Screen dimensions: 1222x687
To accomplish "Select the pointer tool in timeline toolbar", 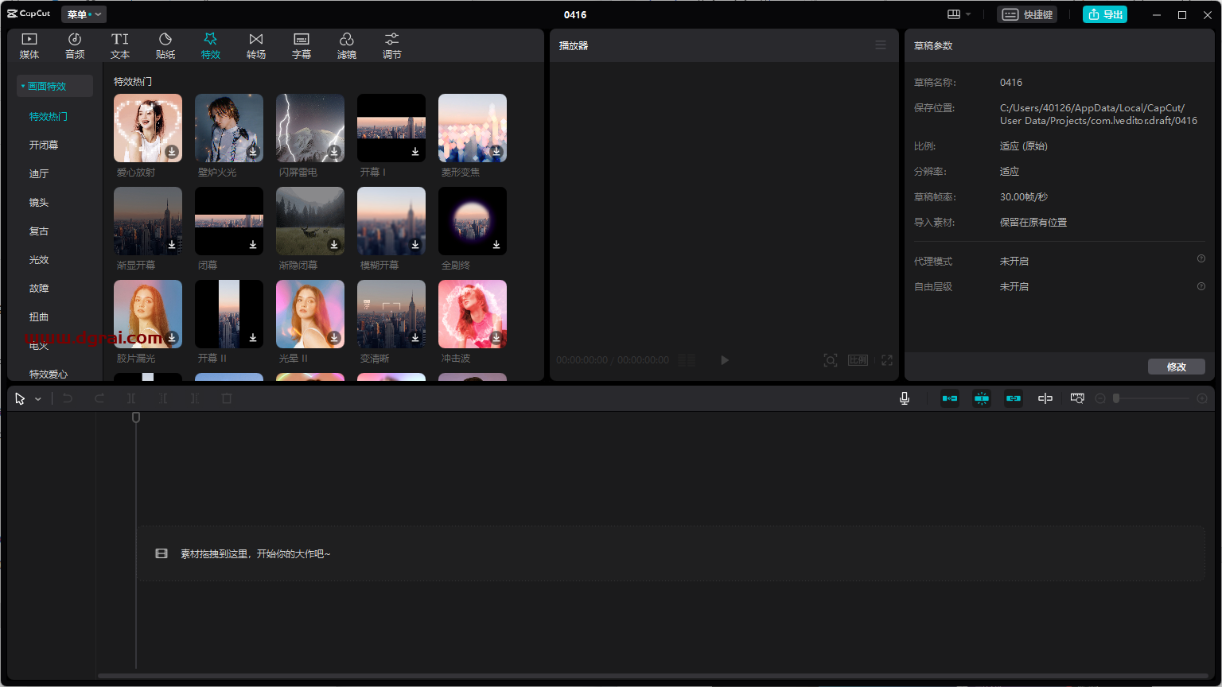I will [x=20, y=398].
